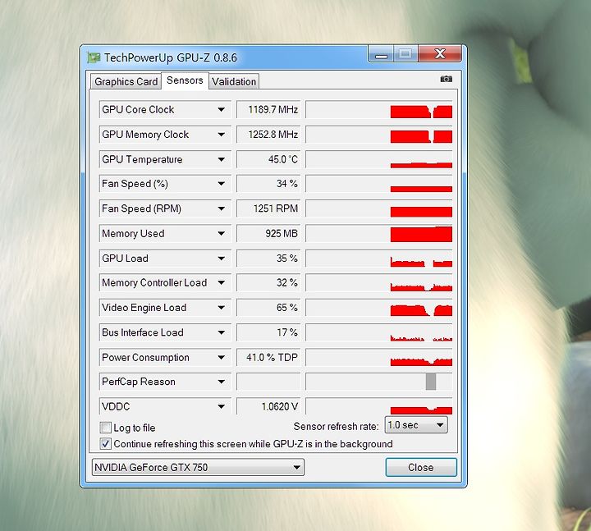Click the Close button
591x531 pixels.
[421, 467]
